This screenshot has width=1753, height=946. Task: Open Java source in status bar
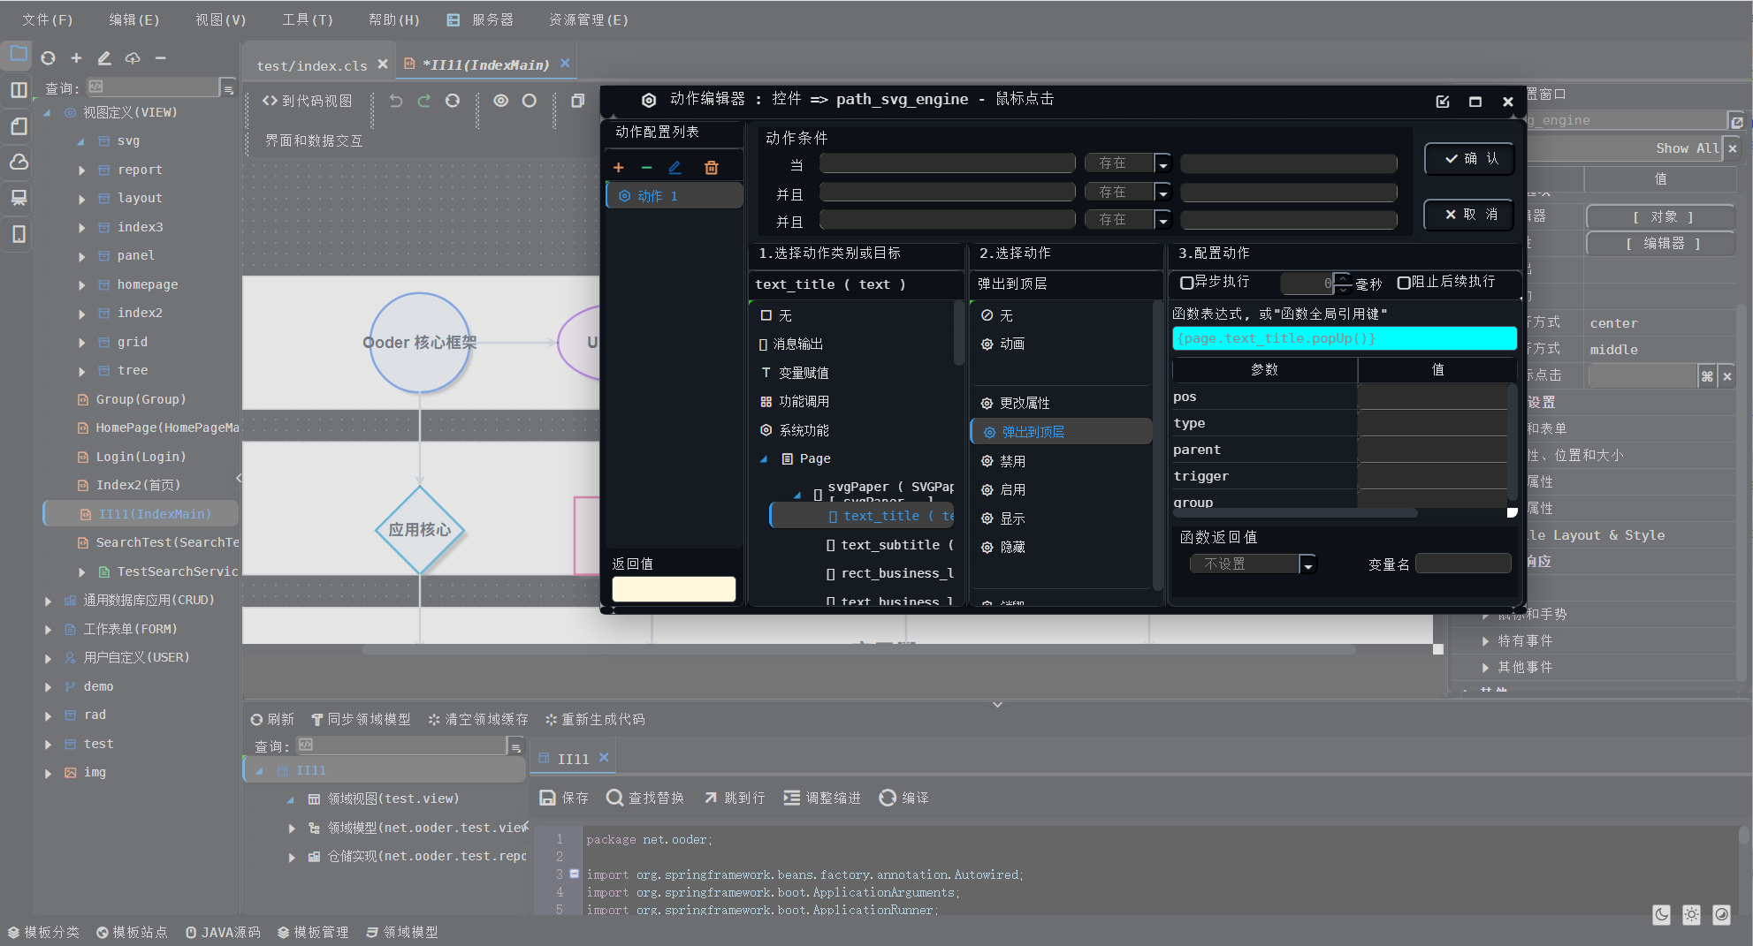[x=223, y=933]
